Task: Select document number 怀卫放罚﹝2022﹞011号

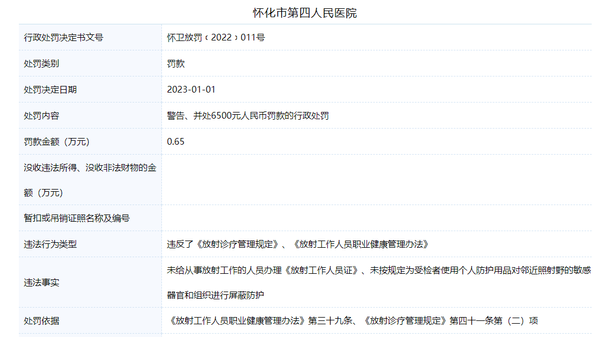Action: 216,37
